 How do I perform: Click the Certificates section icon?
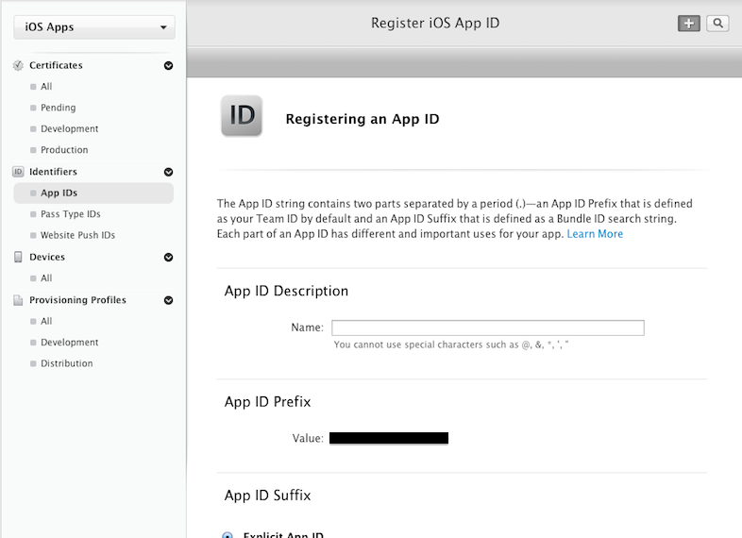coord(18,65)
